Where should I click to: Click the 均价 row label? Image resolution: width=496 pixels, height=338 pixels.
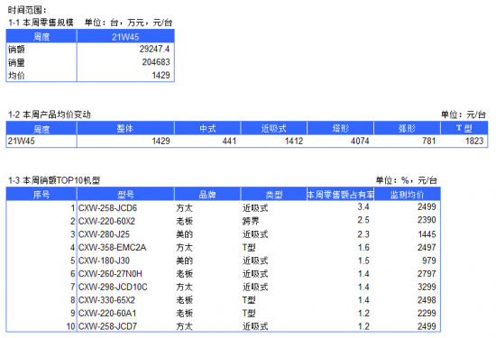tap(41, 75)
